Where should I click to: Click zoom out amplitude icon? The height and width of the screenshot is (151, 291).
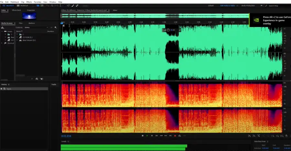coord(254,136)
